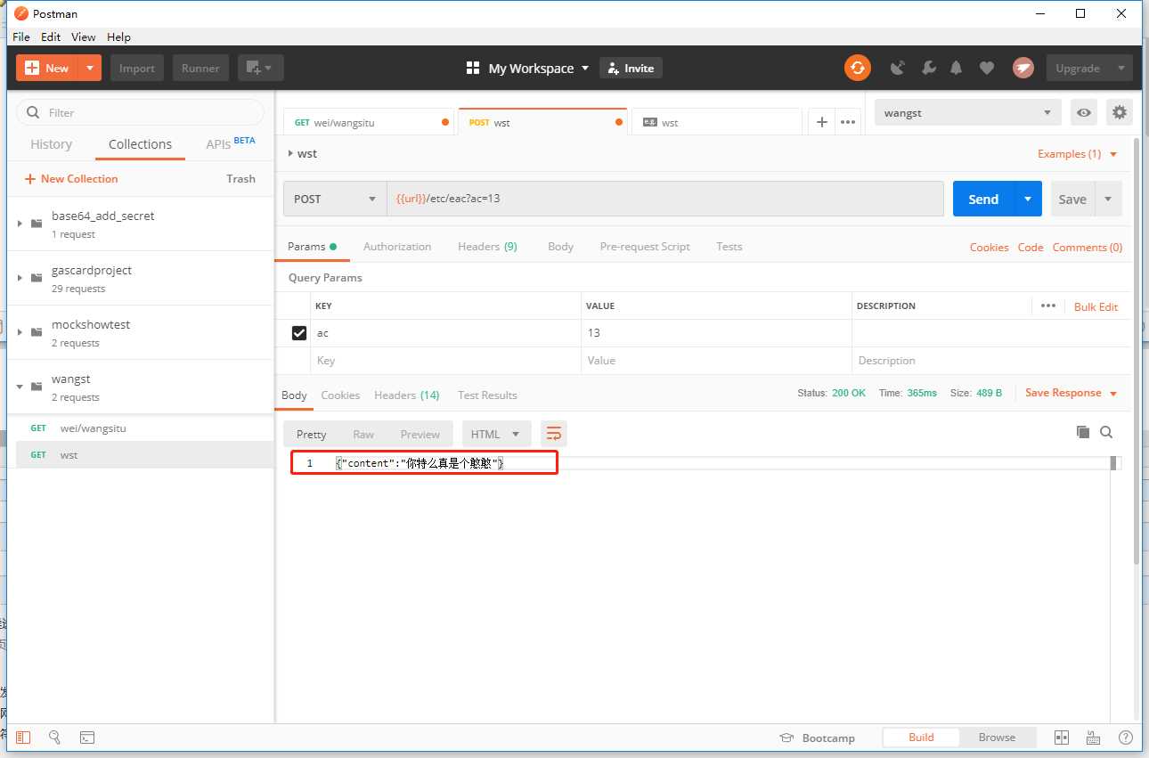The width and height of the screenshot is (1149, 758).
Task: Switch to the Raw response view
Action: click(x=363, y=434)
